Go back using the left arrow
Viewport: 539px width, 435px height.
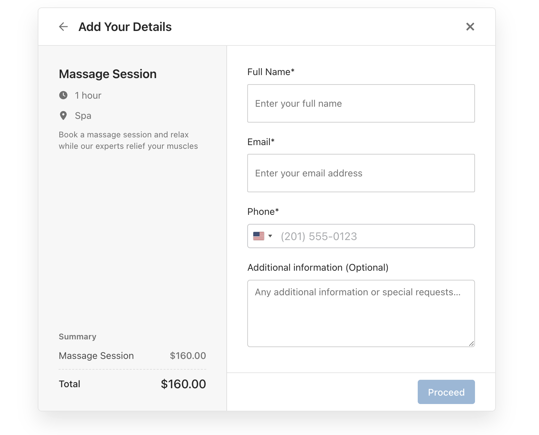tap(63, 27)
